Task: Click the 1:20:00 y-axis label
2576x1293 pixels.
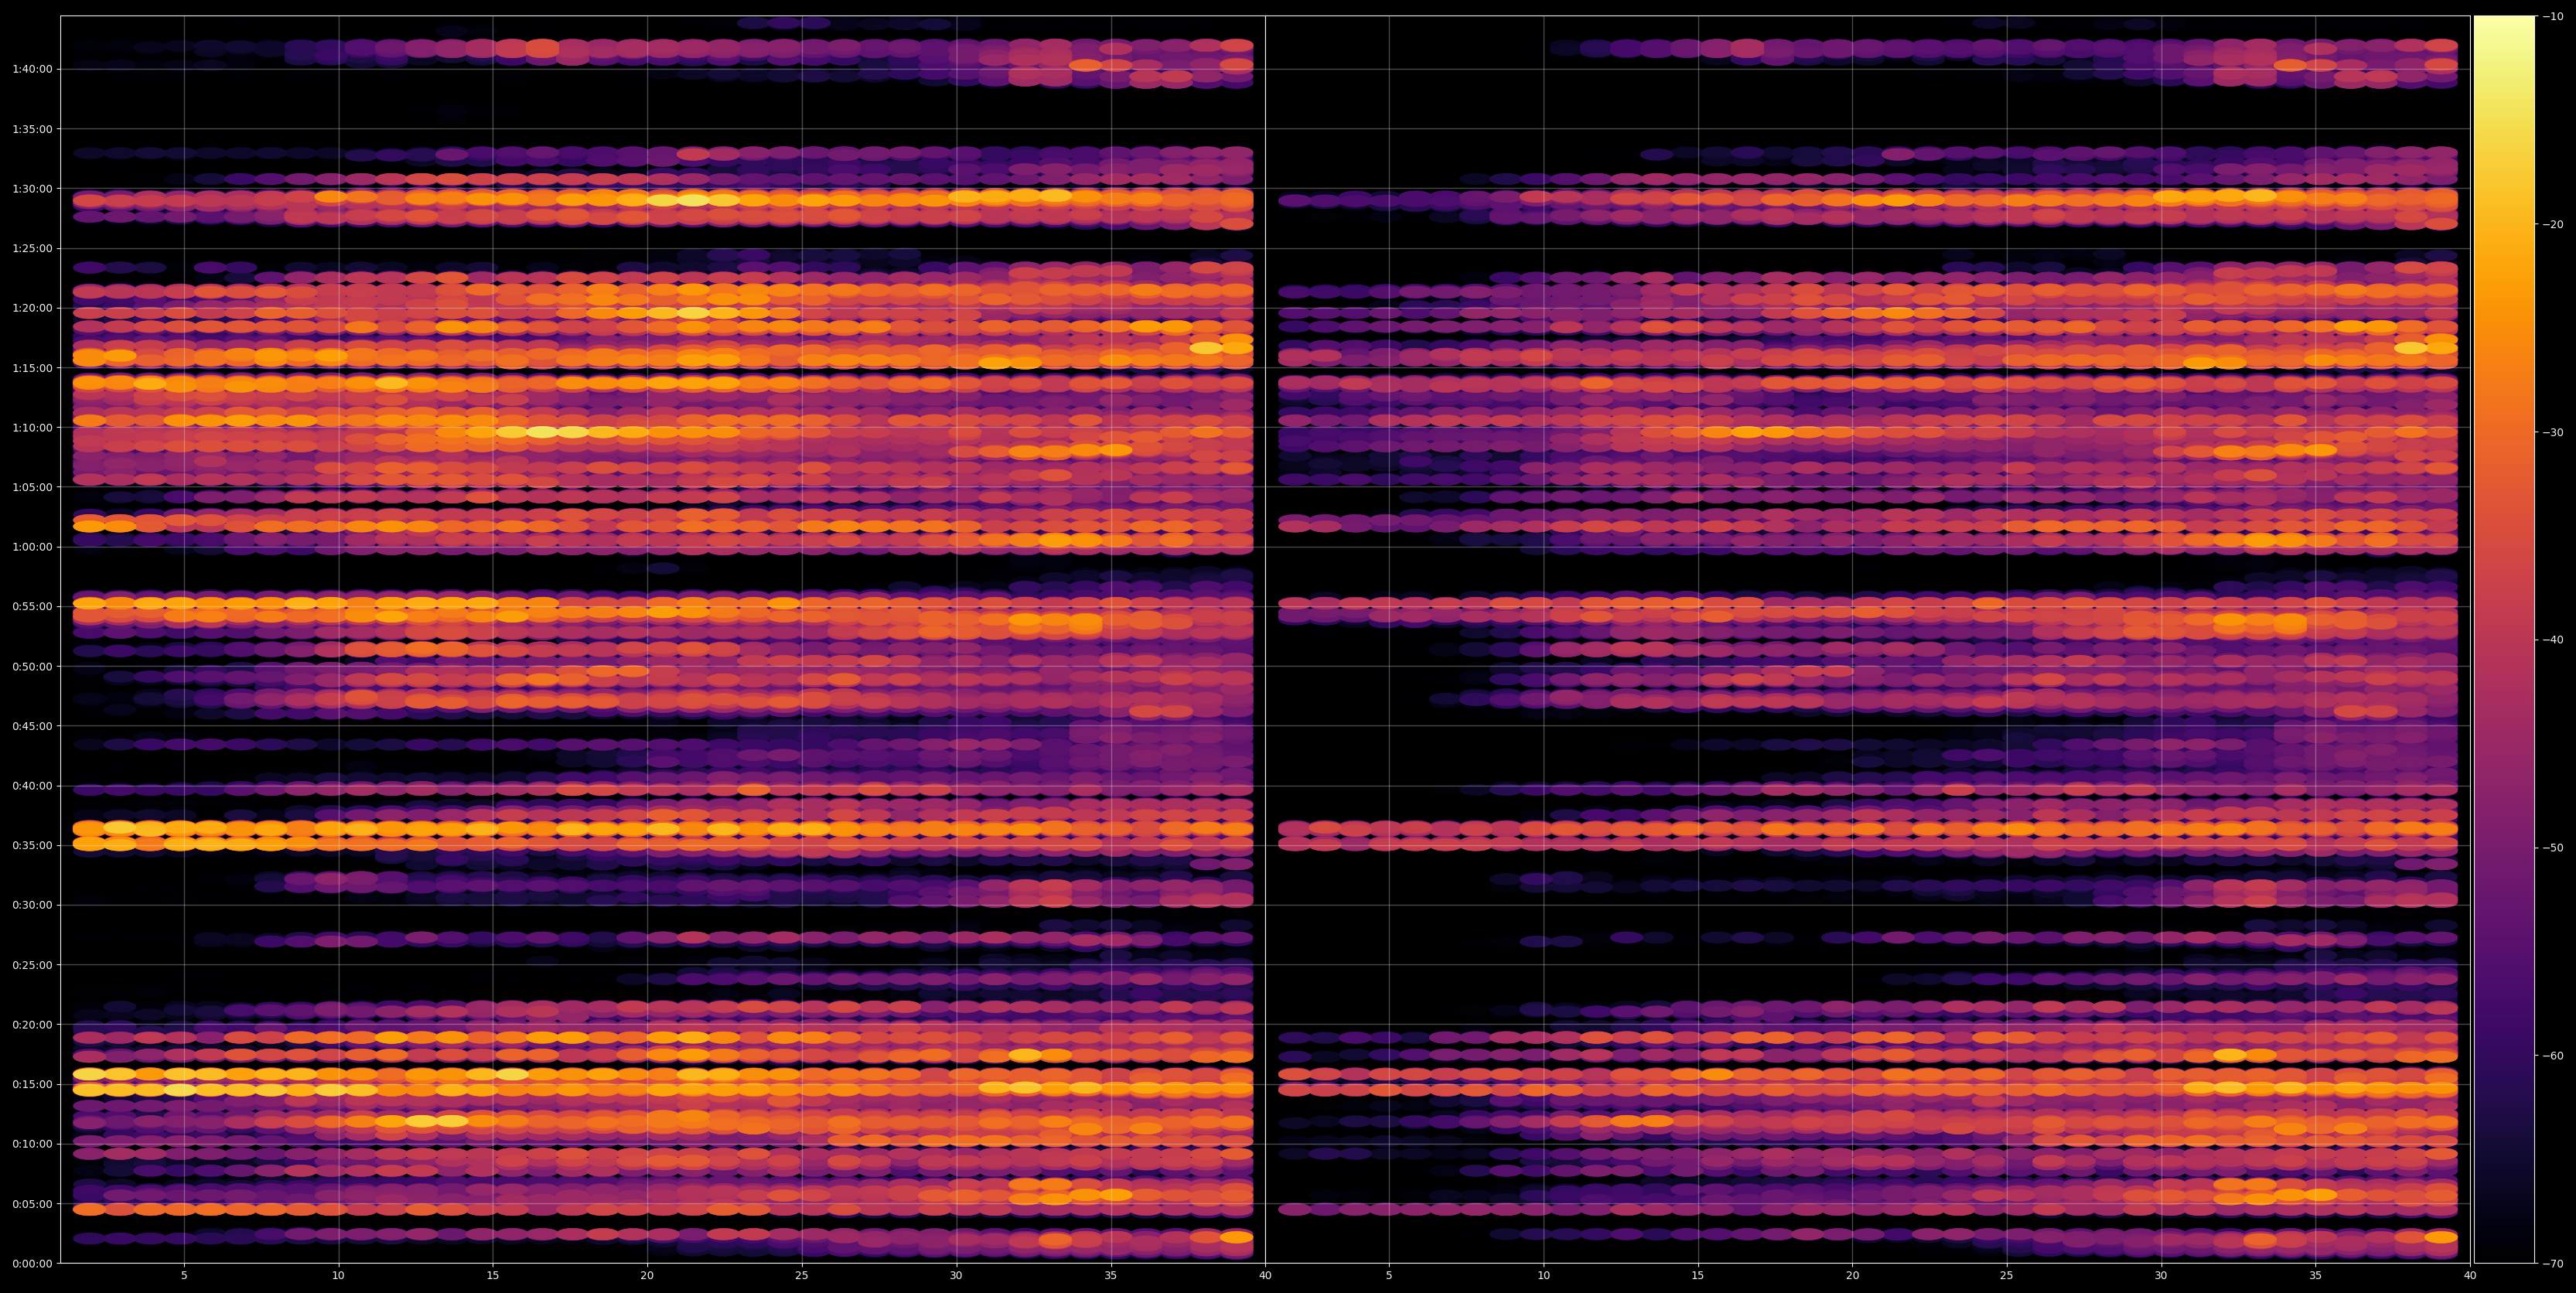Action: tap(33, 308)
